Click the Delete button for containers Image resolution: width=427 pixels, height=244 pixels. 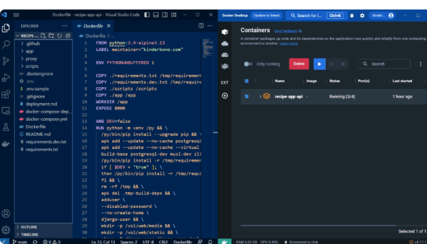pyautogui.click(x=299, y=64)
